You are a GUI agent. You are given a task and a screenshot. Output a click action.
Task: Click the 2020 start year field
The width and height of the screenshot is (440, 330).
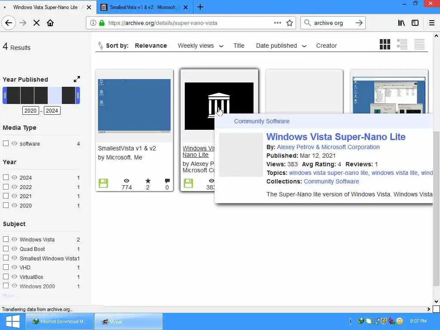[31, 110]
